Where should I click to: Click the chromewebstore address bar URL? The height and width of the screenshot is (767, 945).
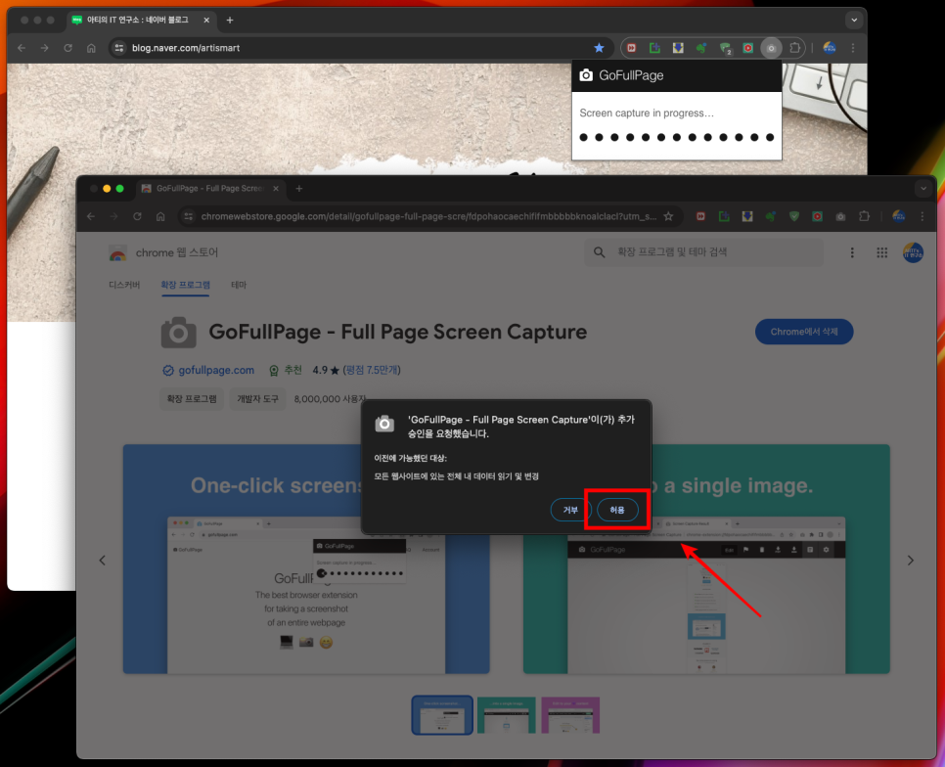[428, 216]
